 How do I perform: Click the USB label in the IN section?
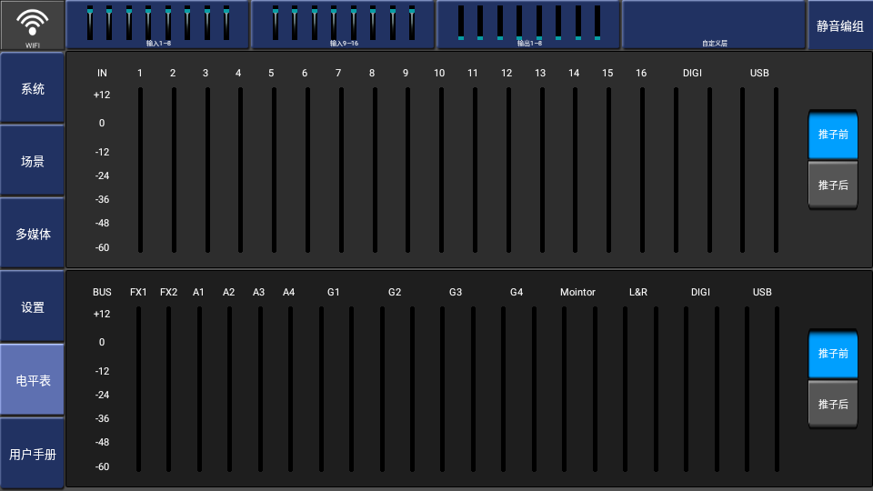pos(759,73)
